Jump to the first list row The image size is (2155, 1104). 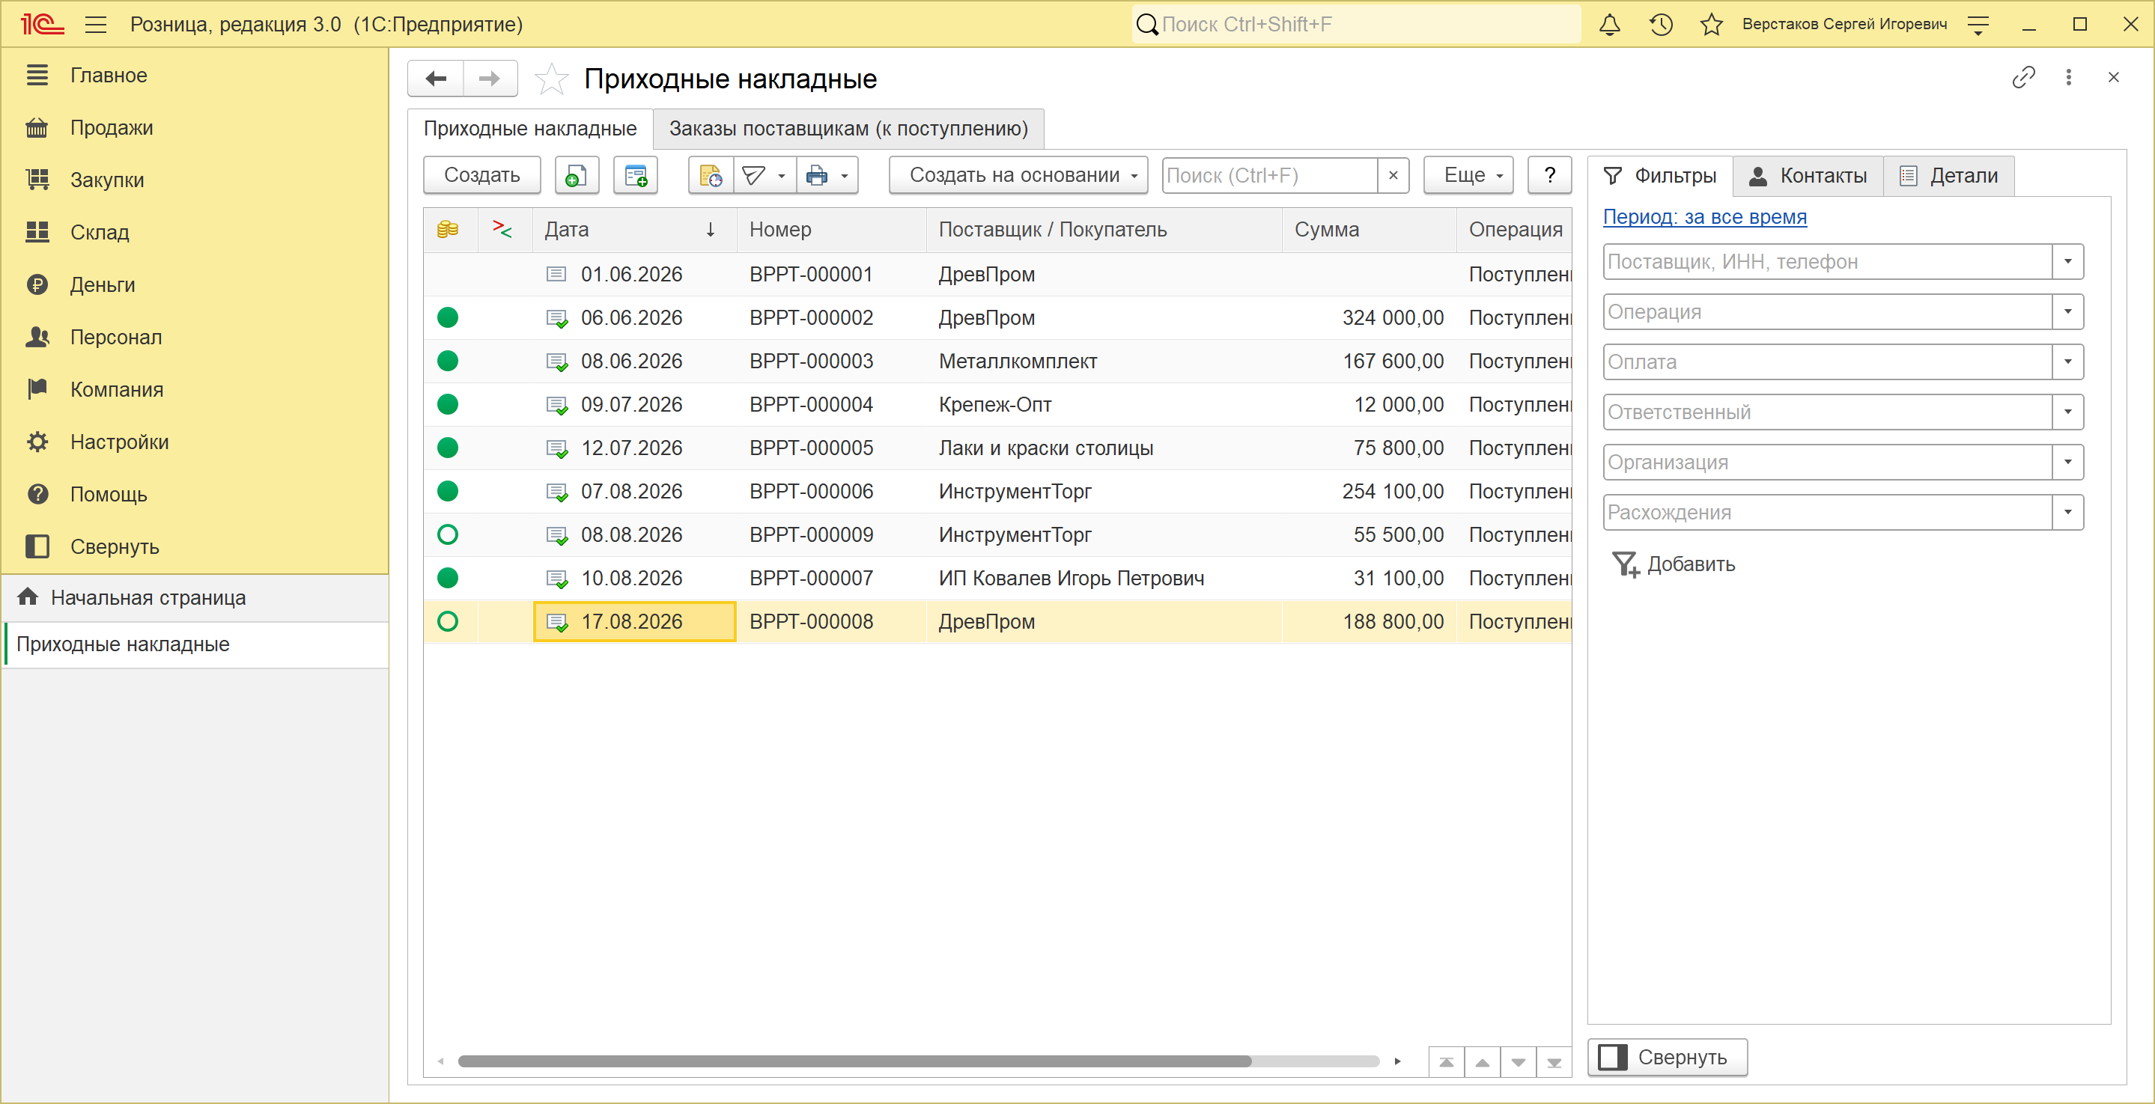[x=1447, y=1062]
